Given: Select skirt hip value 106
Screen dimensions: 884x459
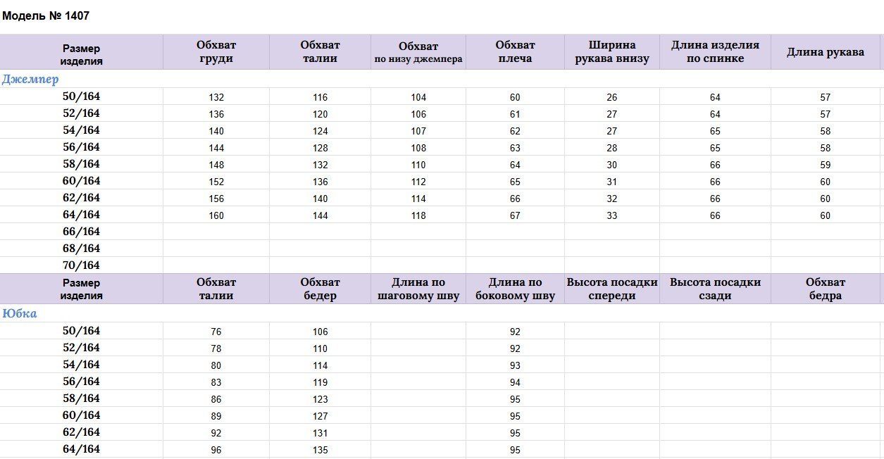Looking at the screenshot, I should tap(320, 332).
